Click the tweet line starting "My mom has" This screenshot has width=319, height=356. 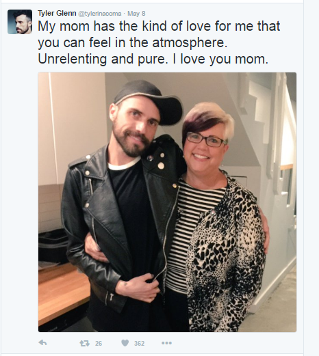coord(159,26)
